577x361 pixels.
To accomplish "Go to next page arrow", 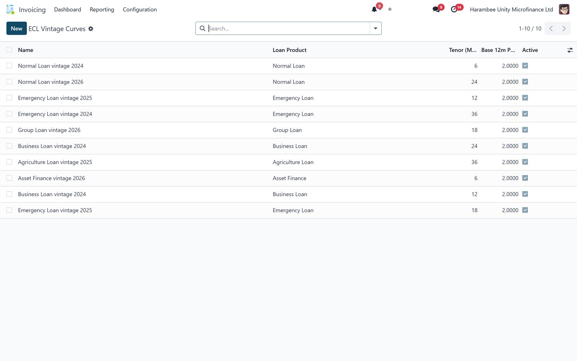I will coord(564,29).
